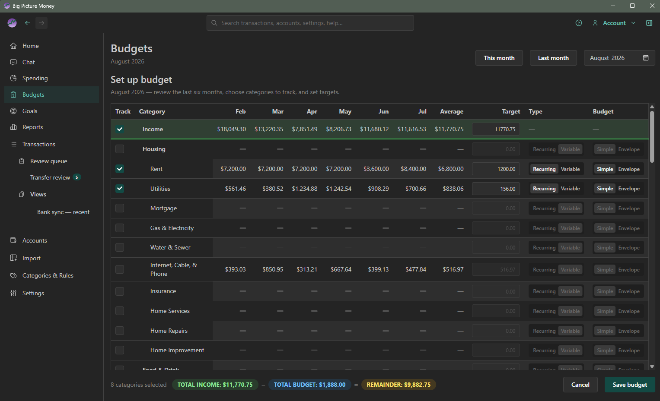Screen dimensions: 660x401
Task: Click the table vertical scrollbar thumb
Action: 652,137
